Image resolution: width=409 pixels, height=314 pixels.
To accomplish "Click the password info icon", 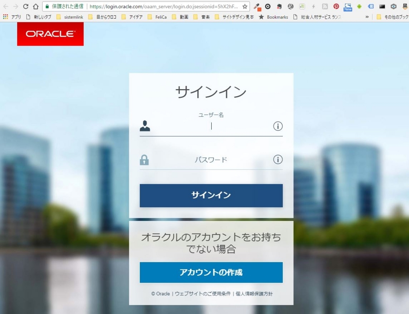I will [278, 159].
